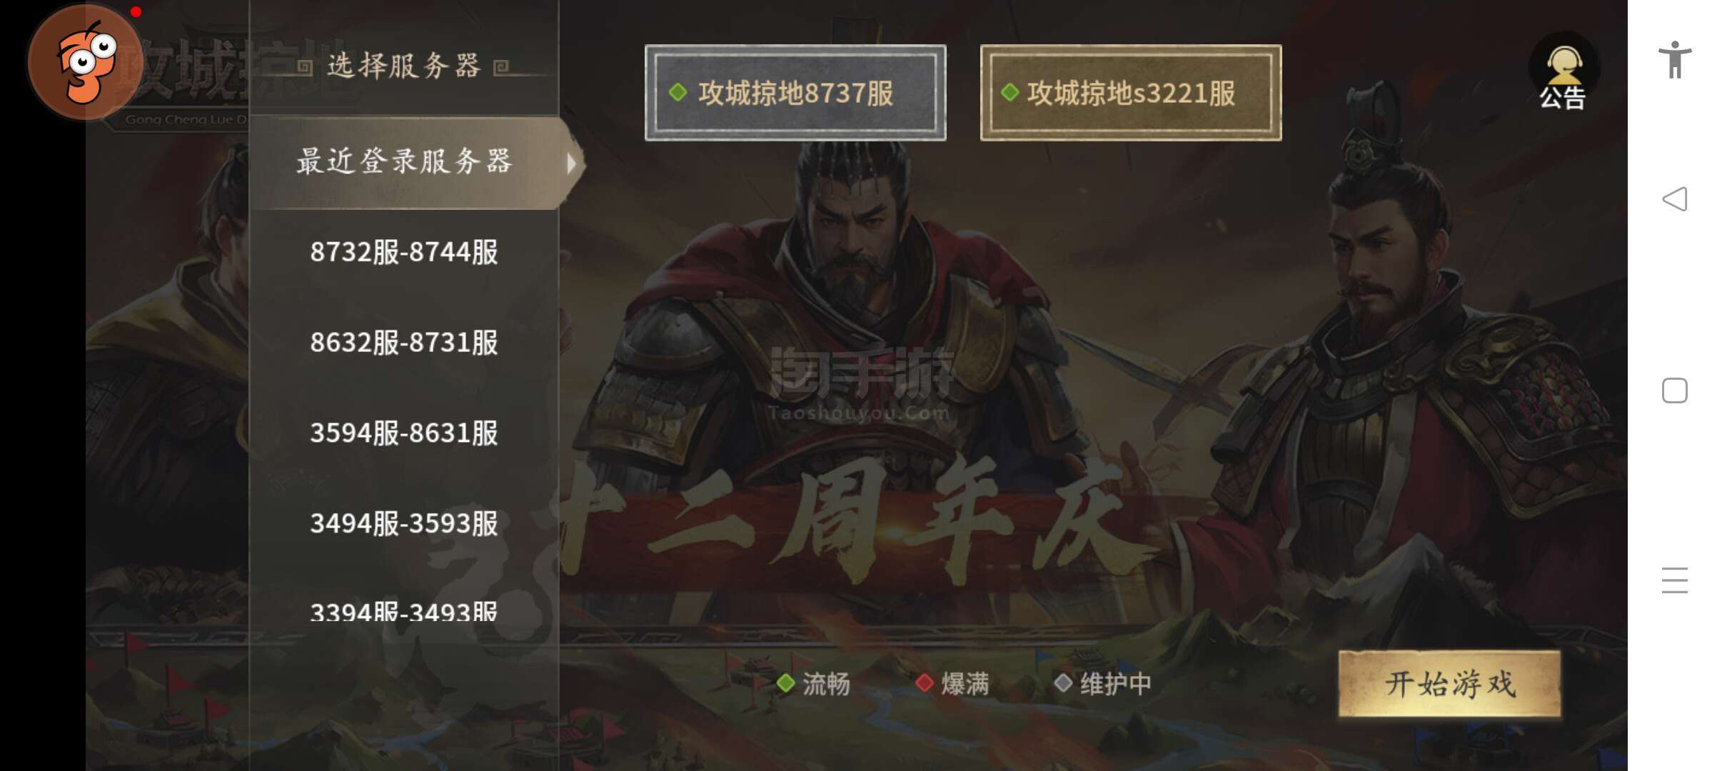Open the 3494服-3593服 server range
Viewport: 1722px width, 771px height.
(x=404, y=524)
